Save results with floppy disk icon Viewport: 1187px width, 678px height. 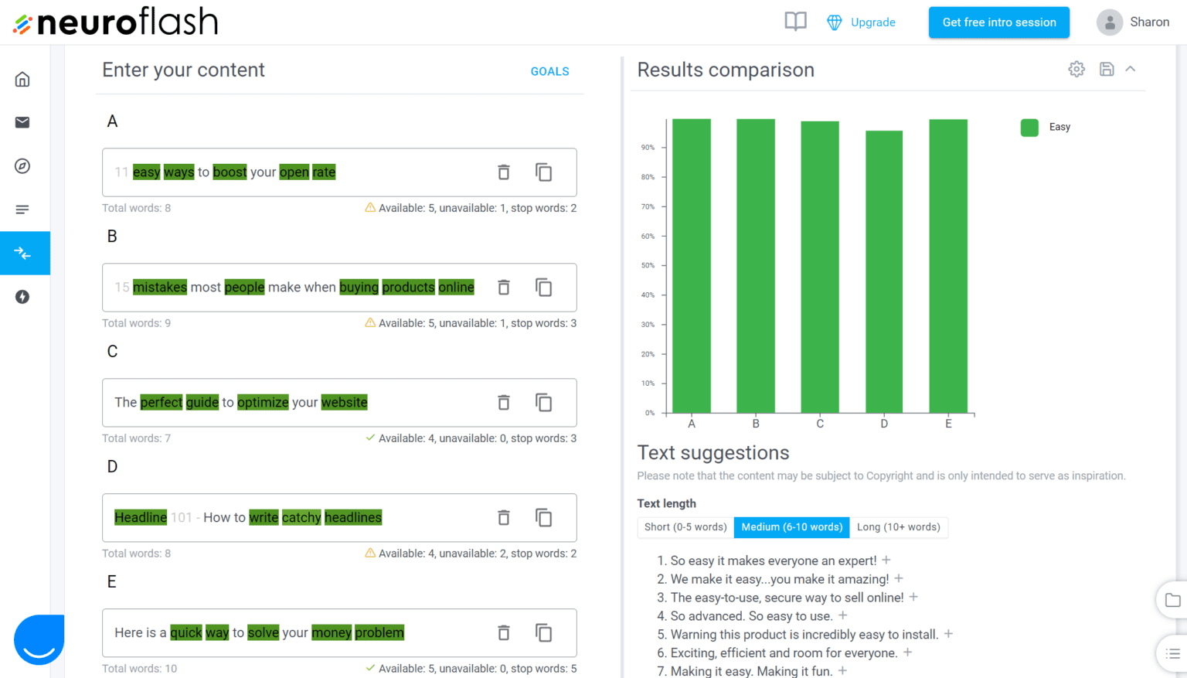[x=1107, y=70]
